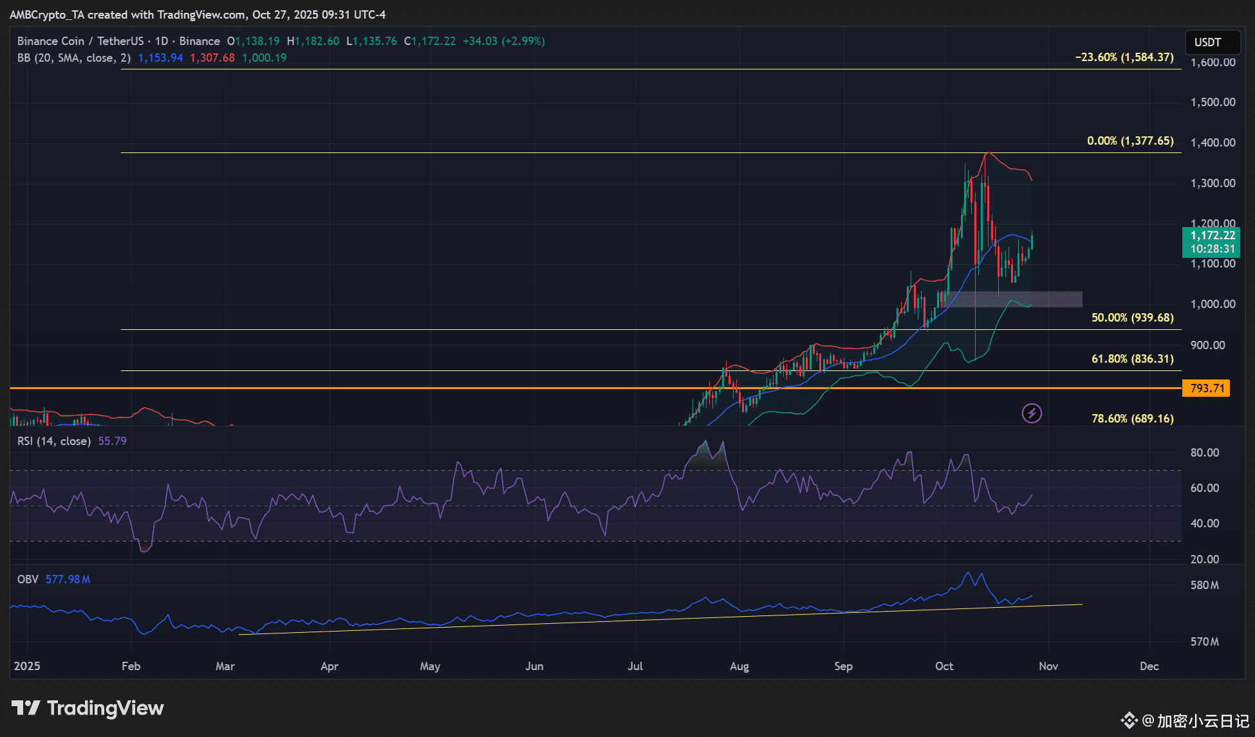Select the BB (20, SMA, close, 2) legend
The height and width of the screenshot is (737, 1255).
[73, 58]
